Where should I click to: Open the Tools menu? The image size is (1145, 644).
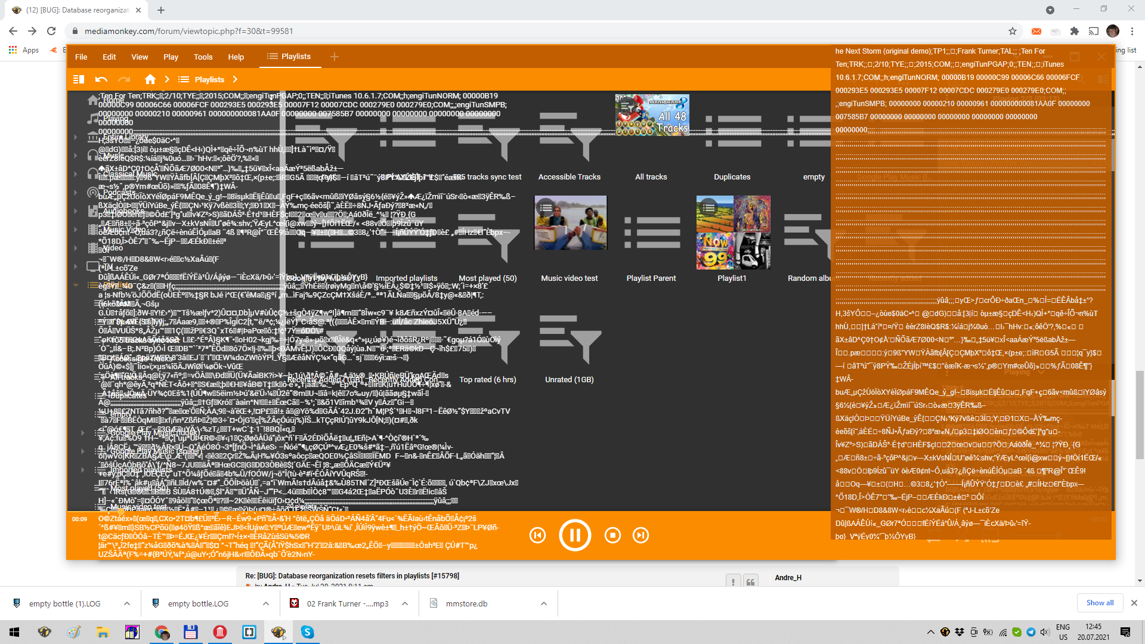pos(203,57)
